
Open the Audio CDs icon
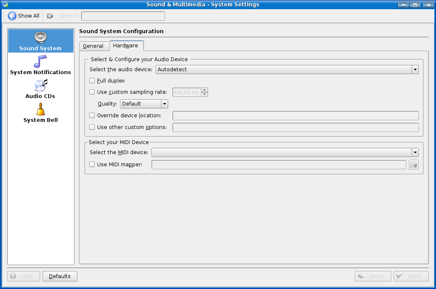[40, 85]
